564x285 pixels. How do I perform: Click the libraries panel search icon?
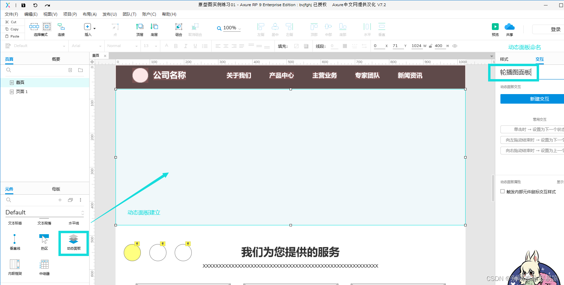pyautogui.click(x=9, y=200)
